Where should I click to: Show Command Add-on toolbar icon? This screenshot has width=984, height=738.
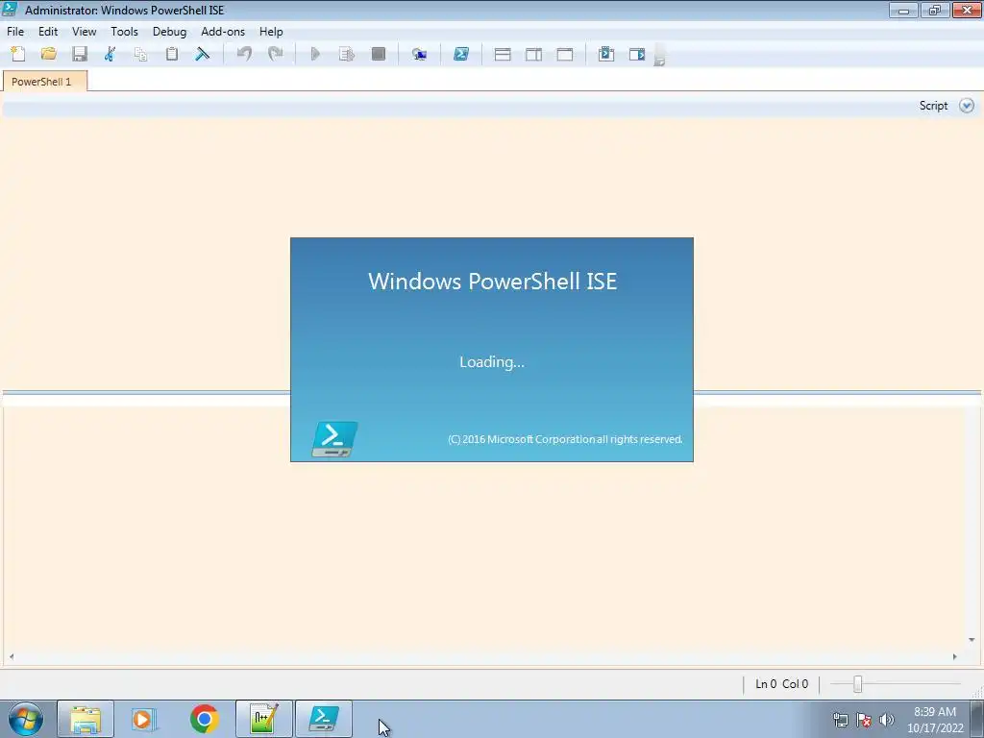click(x=637, y=54)
